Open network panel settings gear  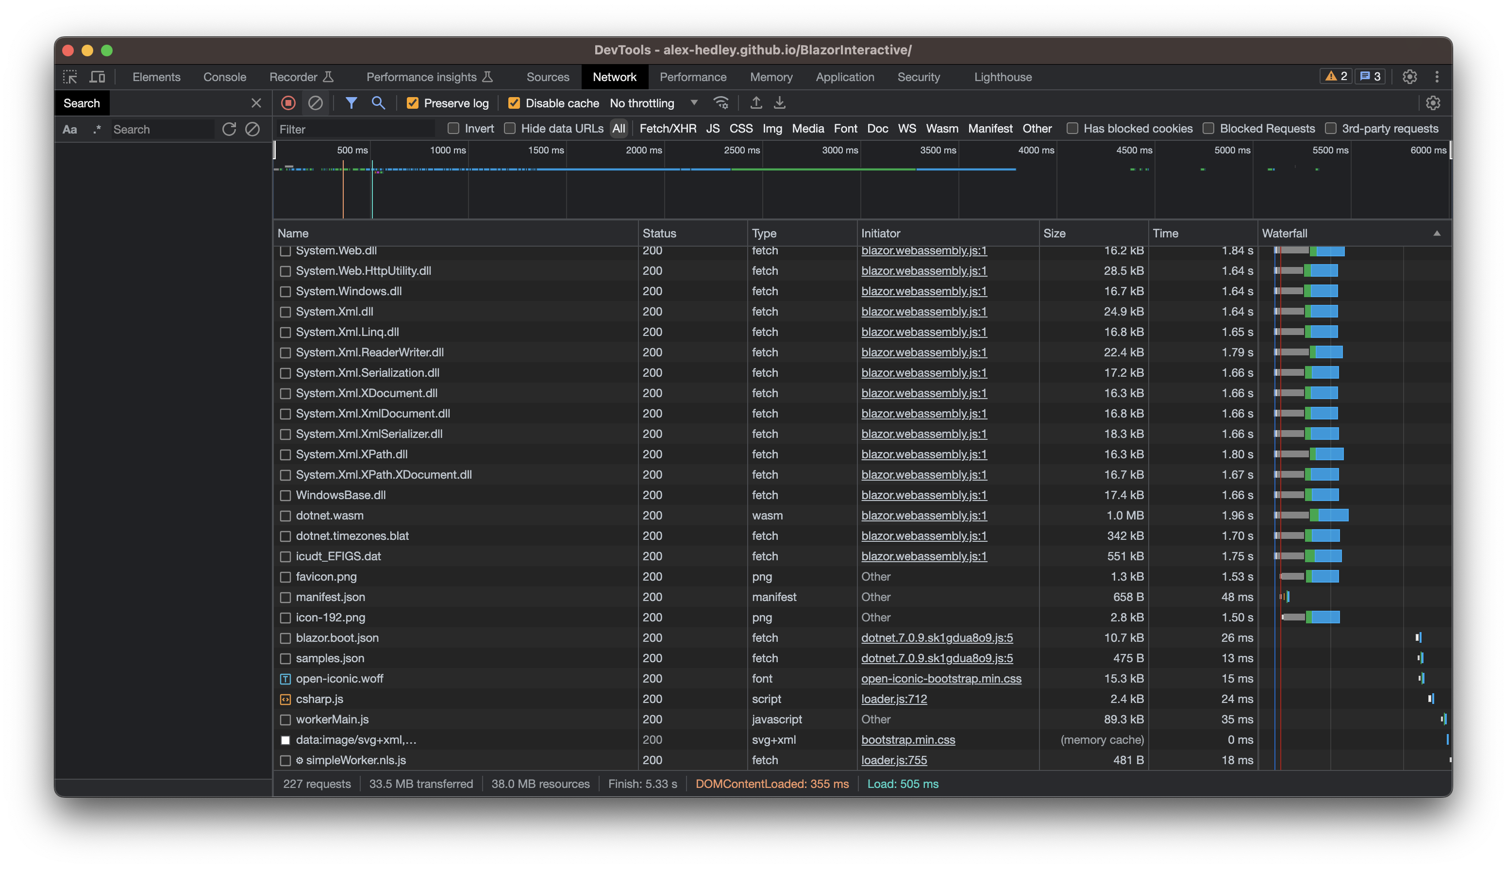1433,102
